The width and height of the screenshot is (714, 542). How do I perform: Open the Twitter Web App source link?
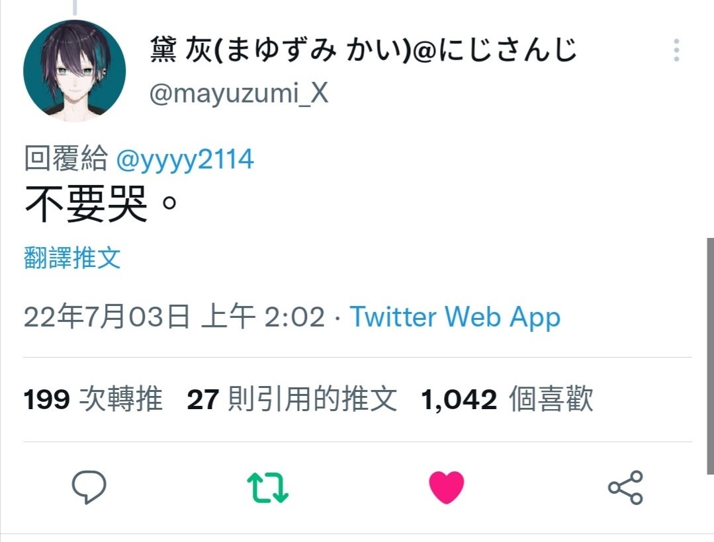point(455,317)
